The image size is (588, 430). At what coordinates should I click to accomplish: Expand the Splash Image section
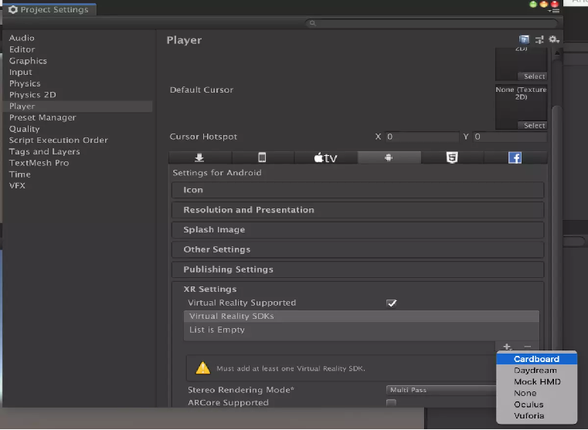[x=358, y=229]
